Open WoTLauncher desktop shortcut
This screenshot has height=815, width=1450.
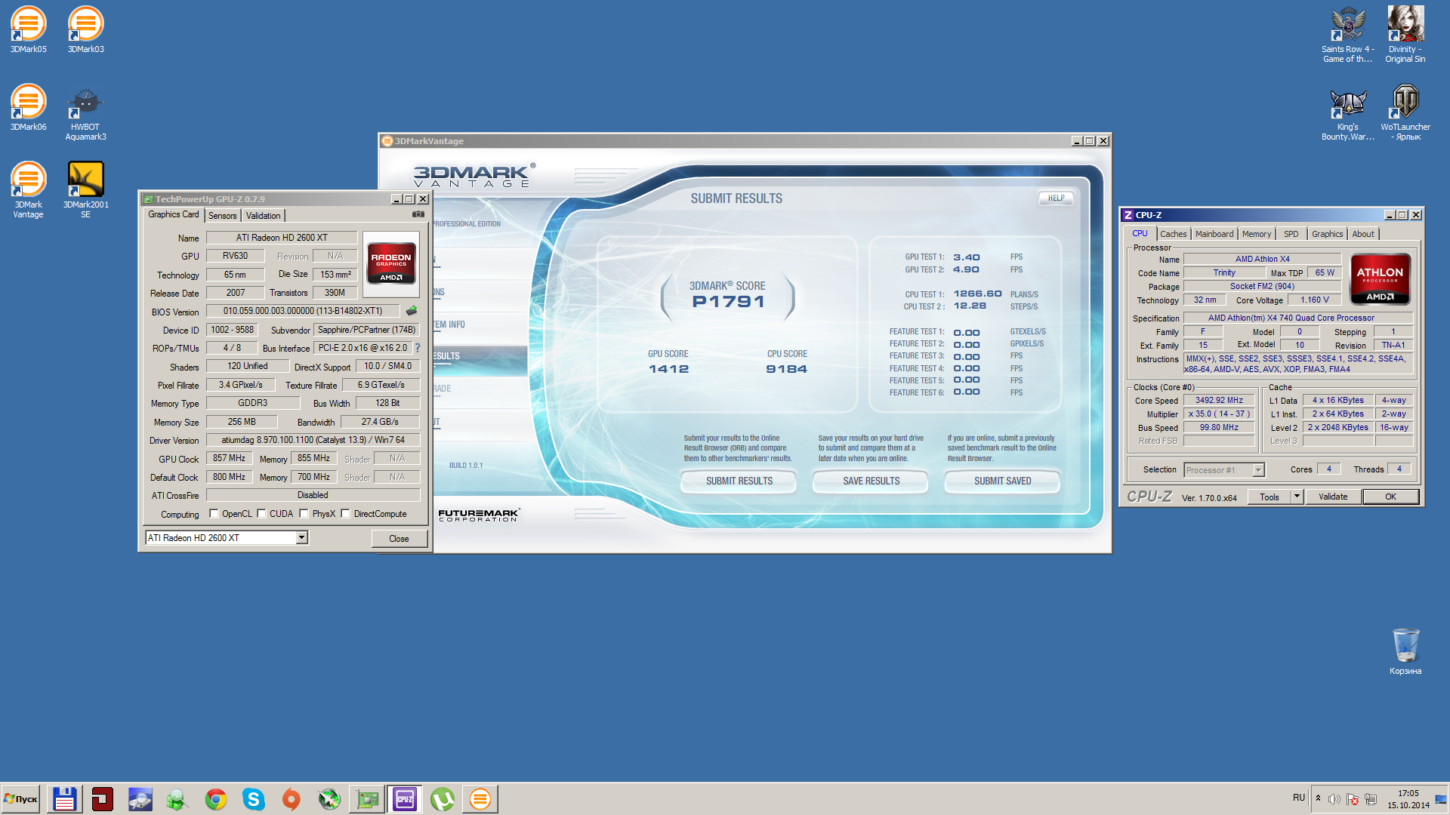tap(1405, 113)
